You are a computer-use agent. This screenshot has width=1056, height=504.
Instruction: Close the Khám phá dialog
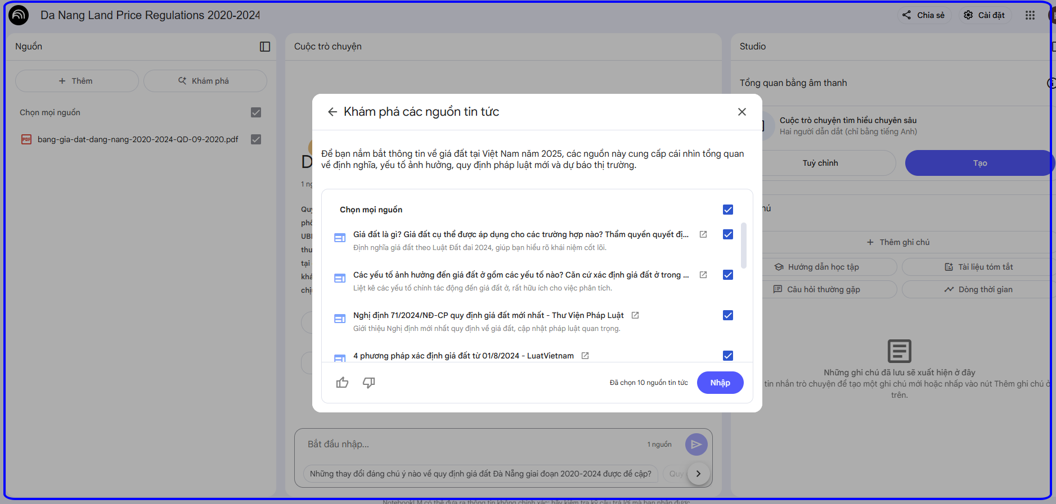click(x=742, y=112)
